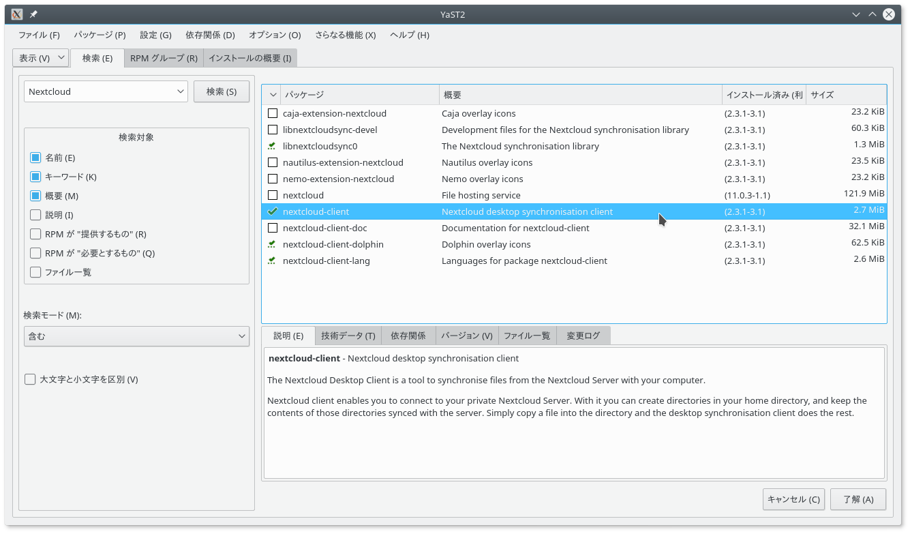The height and width of the screenshot is (534, 910).
Task: Enable the 説明 (I) search option
Action: pos(35,215)
